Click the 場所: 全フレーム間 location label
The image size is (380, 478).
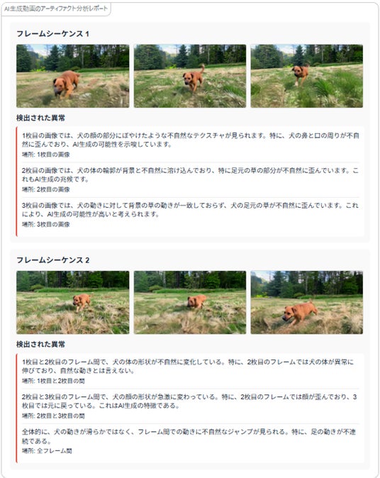click(x=47, y=451)
